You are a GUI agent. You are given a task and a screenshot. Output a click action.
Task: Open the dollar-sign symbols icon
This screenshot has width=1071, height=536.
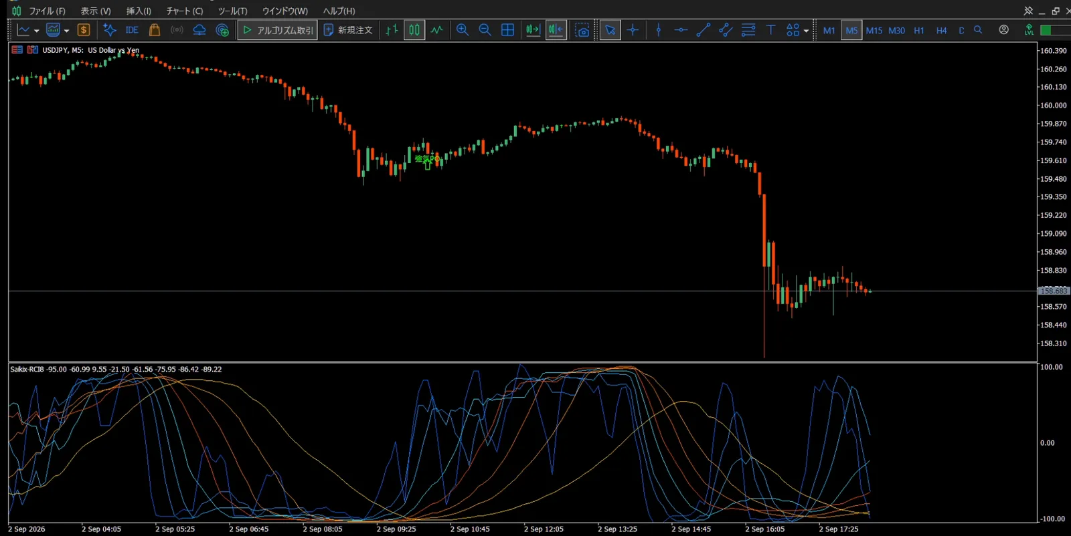[x=84, y=30]
